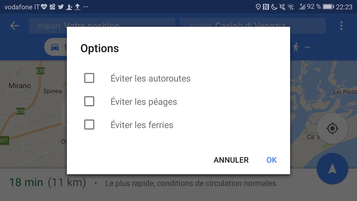This screenshot has width=357, height=201.
Task: Enable the Éviter les péages checkbox
Action: (x=89, y=102)
